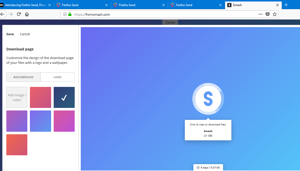Click the grey Cancel button at page top
Viewport: 300px width, 171px height.
pos(170,22)
